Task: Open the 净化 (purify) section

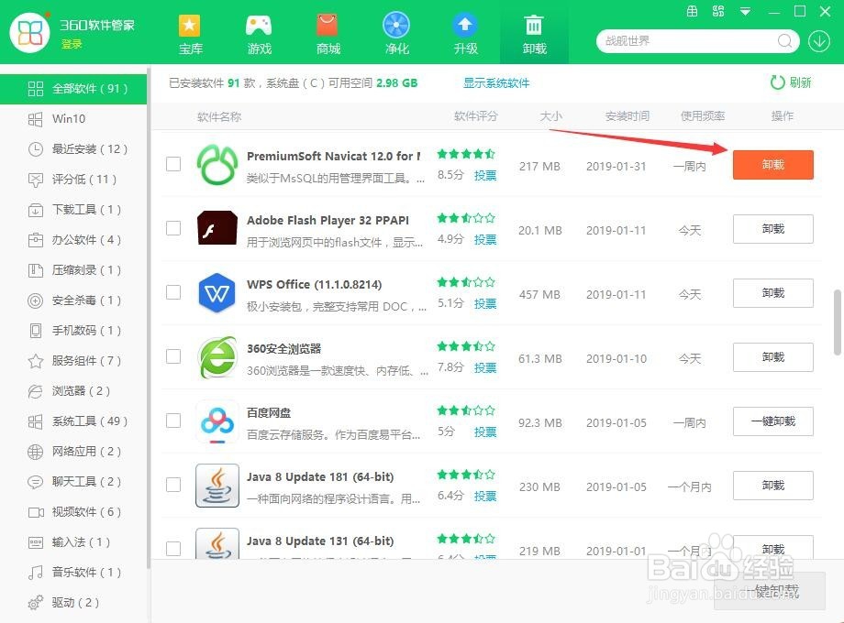Action: click(396, 32)
